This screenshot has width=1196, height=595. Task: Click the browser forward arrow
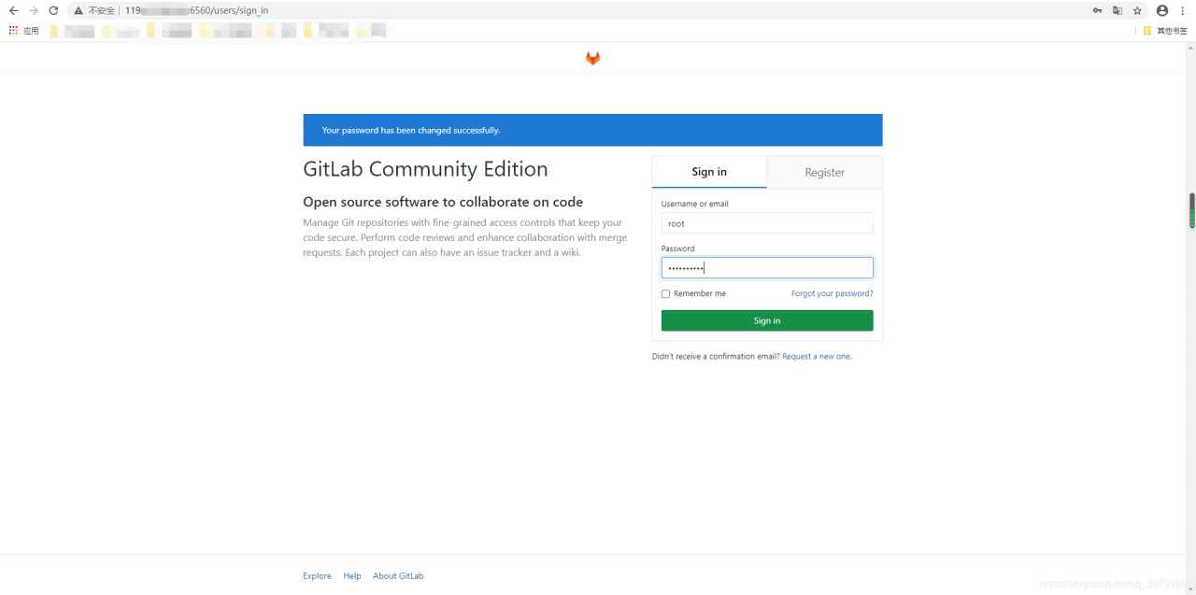[x=34, y=10]
